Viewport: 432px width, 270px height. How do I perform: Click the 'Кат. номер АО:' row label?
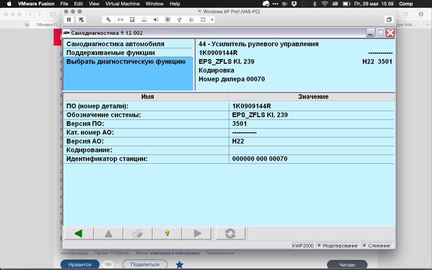[90, 132]
